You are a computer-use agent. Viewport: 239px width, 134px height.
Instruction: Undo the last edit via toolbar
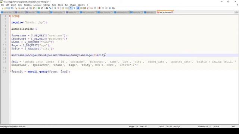39,8
